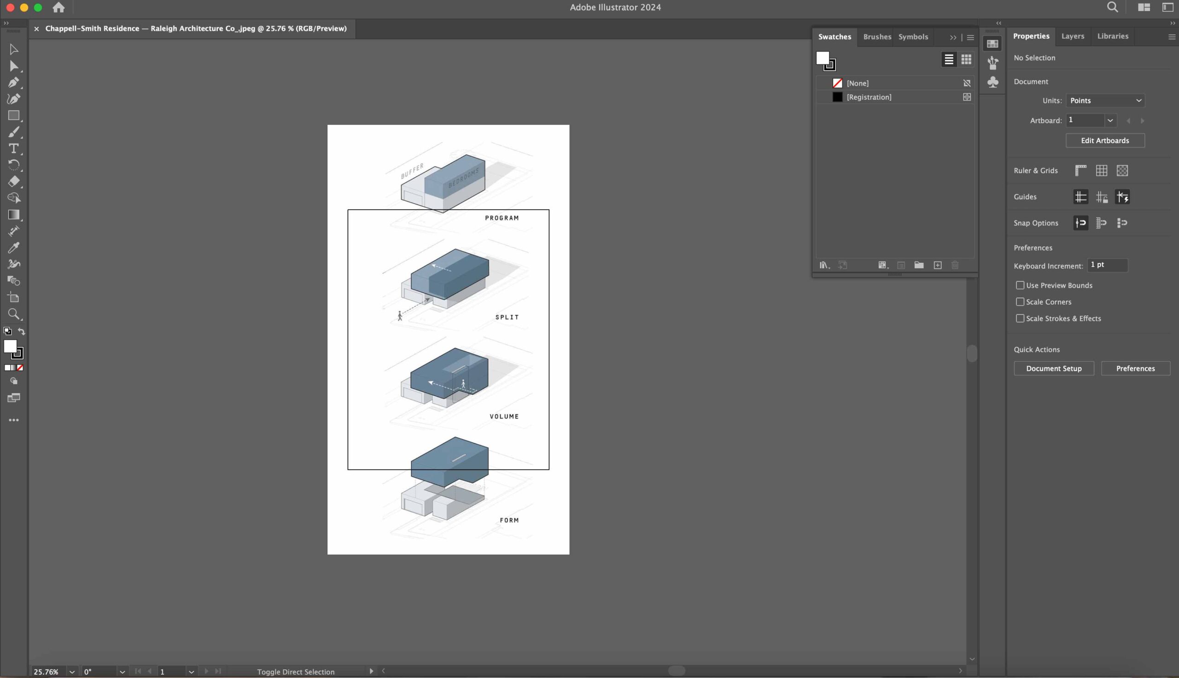The width and height of the screenshot is (1179, 678).
Task: Select the Selection tool arrow
Action: click(x=13, y=49)
